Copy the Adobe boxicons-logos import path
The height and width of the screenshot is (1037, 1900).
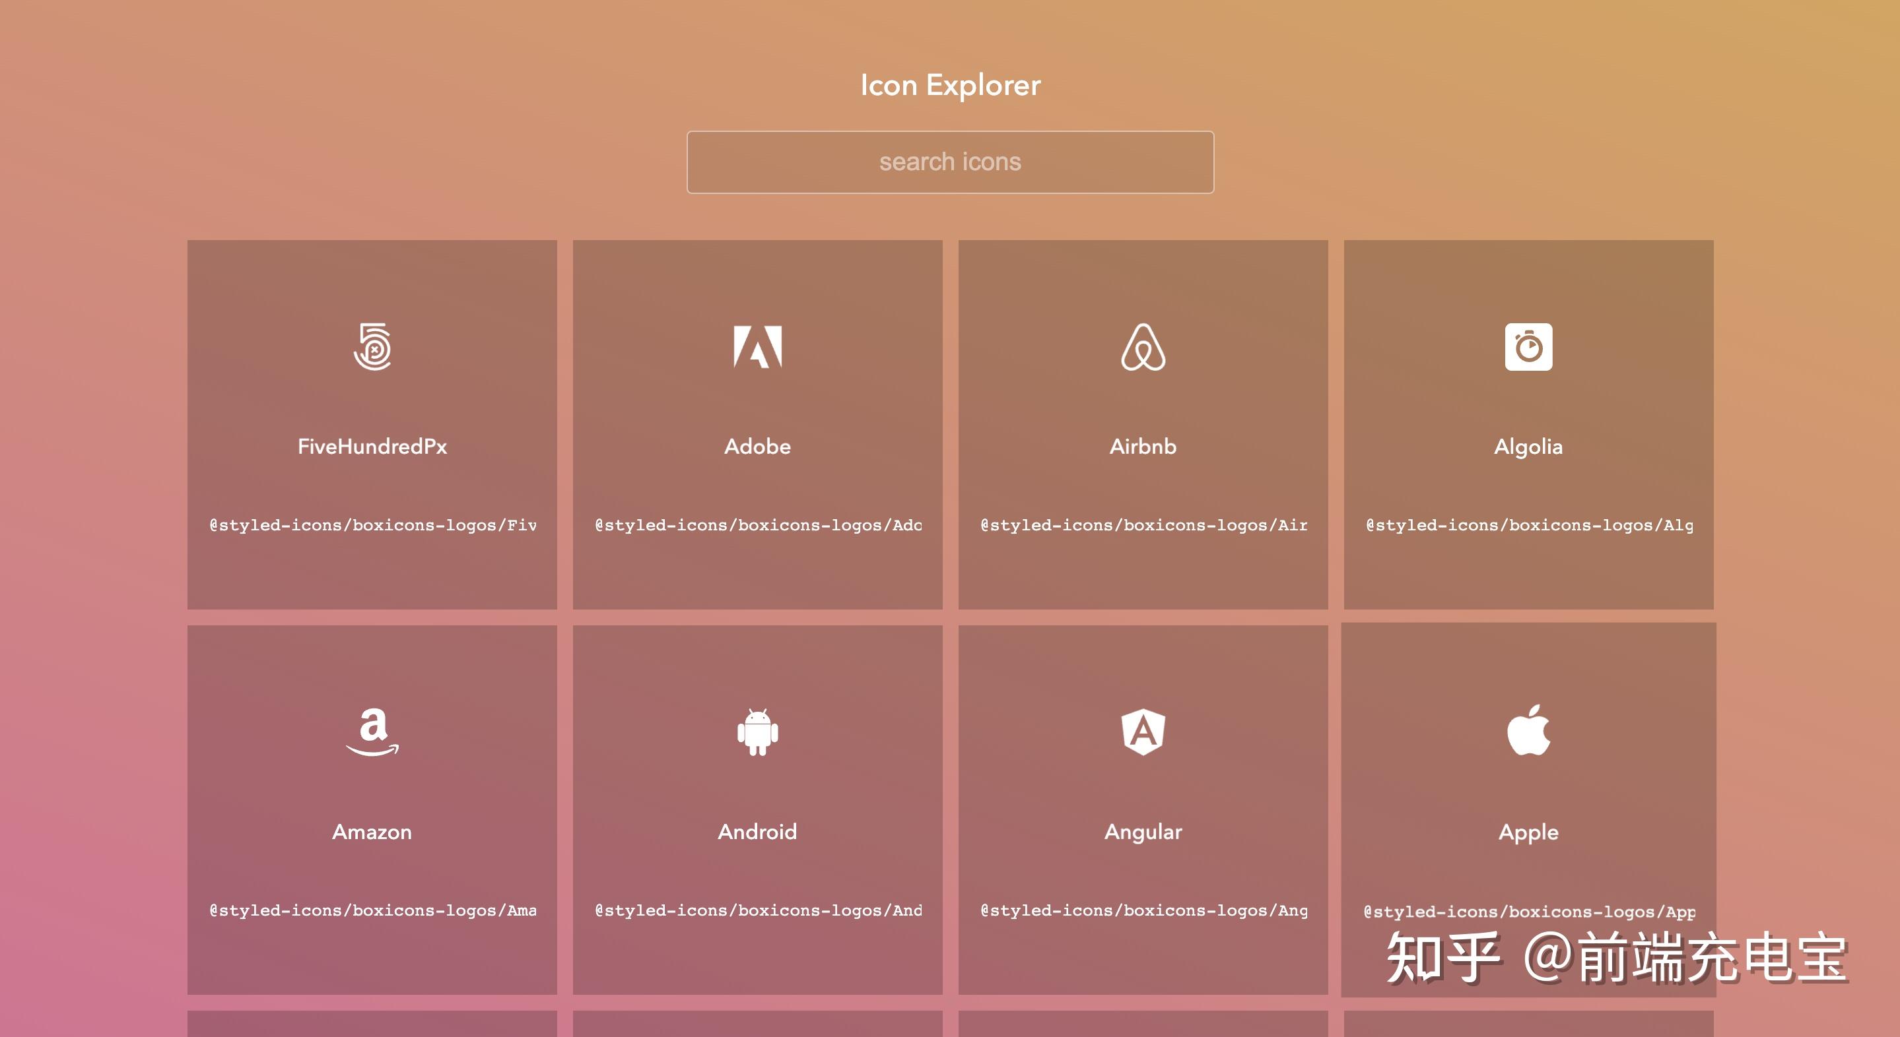tap(757, 526)
